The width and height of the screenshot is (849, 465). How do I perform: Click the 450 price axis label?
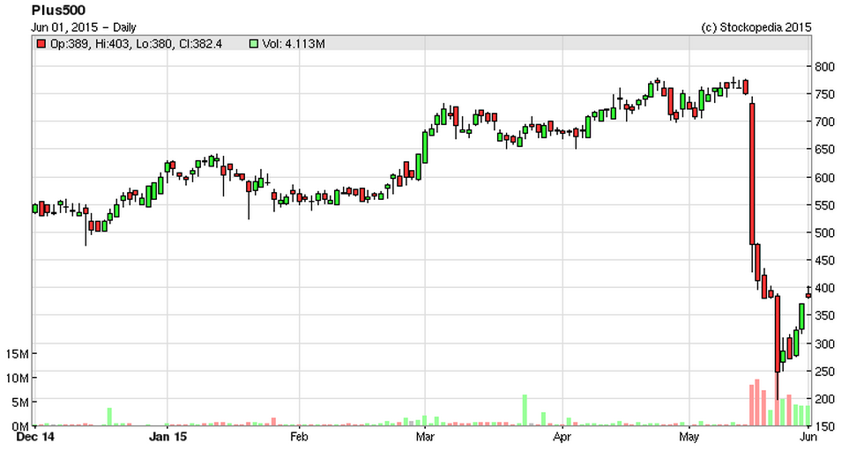click(824, 260)
